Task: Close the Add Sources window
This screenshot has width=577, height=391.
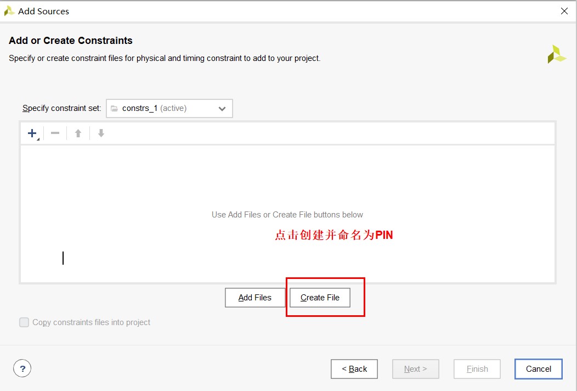Action: 564,11
